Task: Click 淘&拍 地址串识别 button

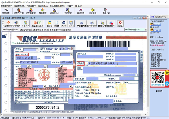Action: click(37, 24)
